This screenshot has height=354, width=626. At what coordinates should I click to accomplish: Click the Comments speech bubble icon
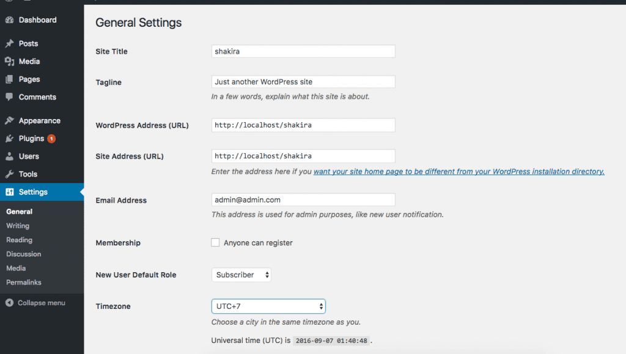point(9,97)
